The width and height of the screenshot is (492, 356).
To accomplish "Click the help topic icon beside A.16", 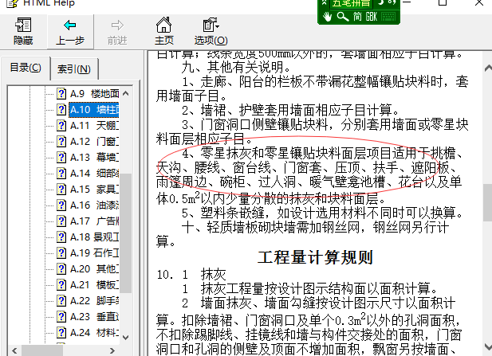I will (61, 205).
